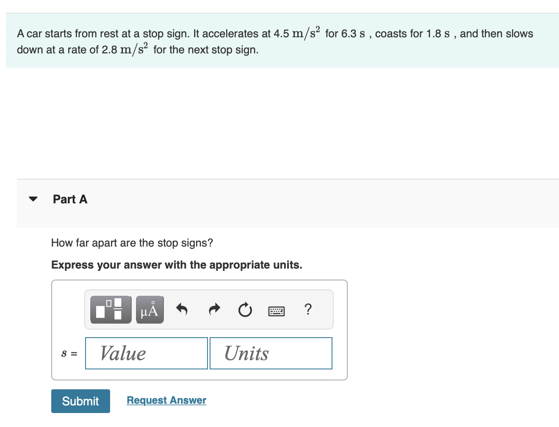The image size is (559, 427).
Task: Open the on-screen keyboard helper
Action: (276, 311)
